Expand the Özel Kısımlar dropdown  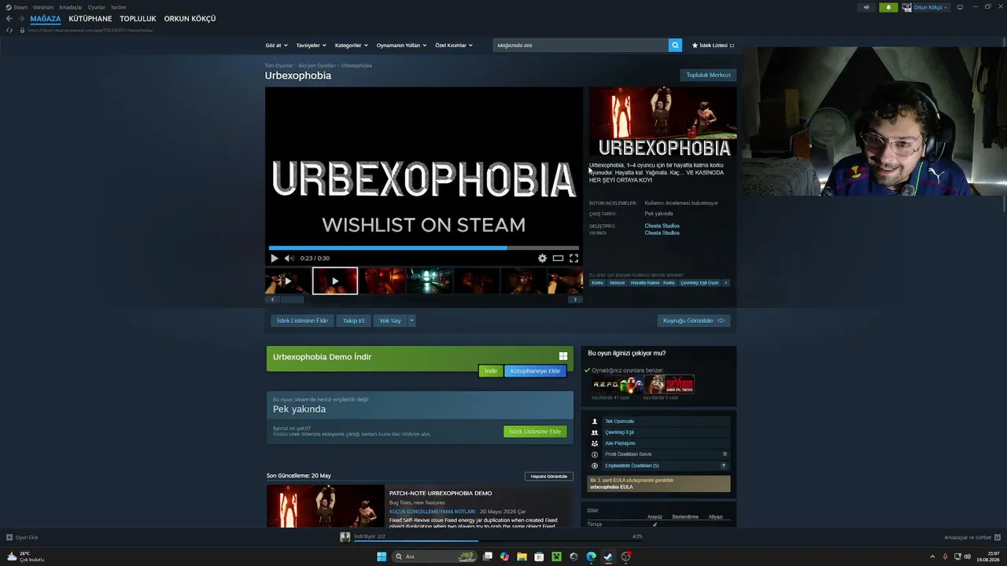click(x=454, y=46)
